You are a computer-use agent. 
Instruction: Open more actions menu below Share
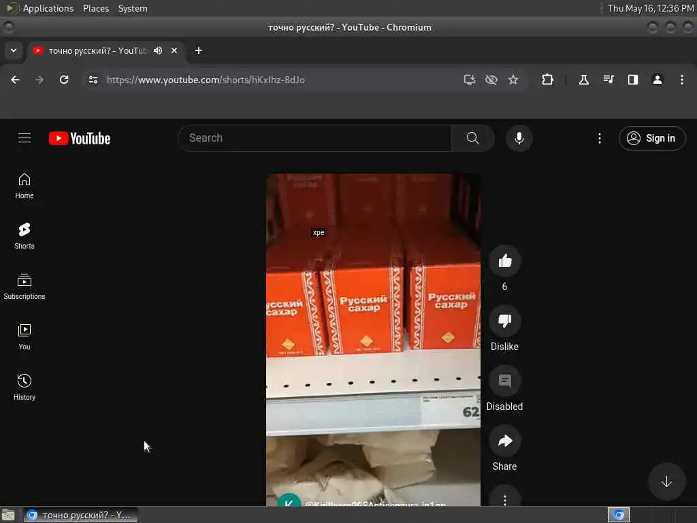point(504,499)
